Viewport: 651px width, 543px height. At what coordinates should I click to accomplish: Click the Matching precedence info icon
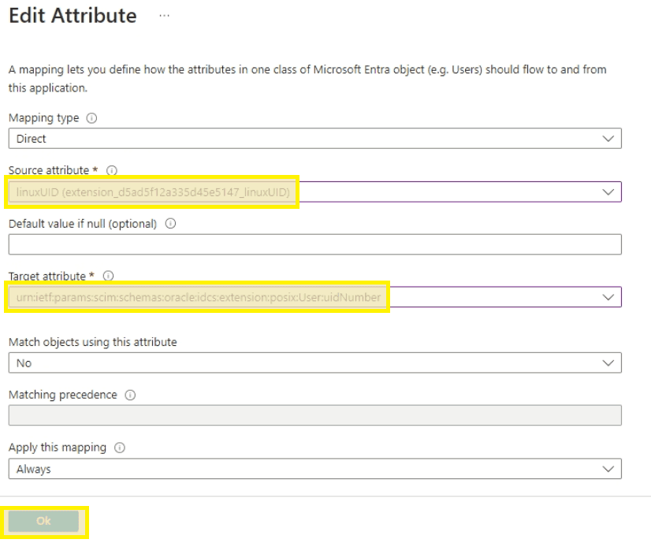click(129, 395)
